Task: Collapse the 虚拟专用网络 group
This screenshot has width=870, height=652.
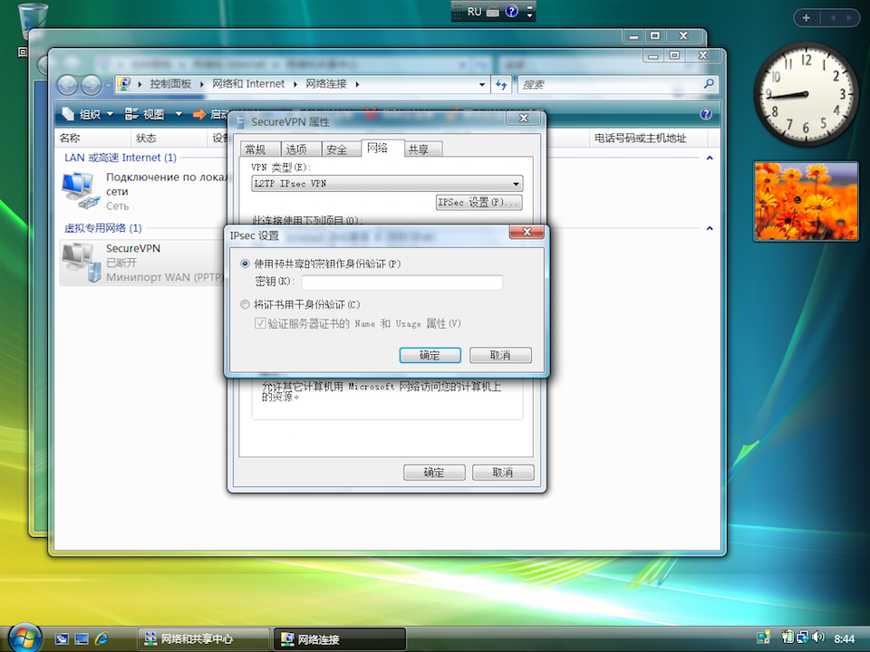Action: coord(710,228)
